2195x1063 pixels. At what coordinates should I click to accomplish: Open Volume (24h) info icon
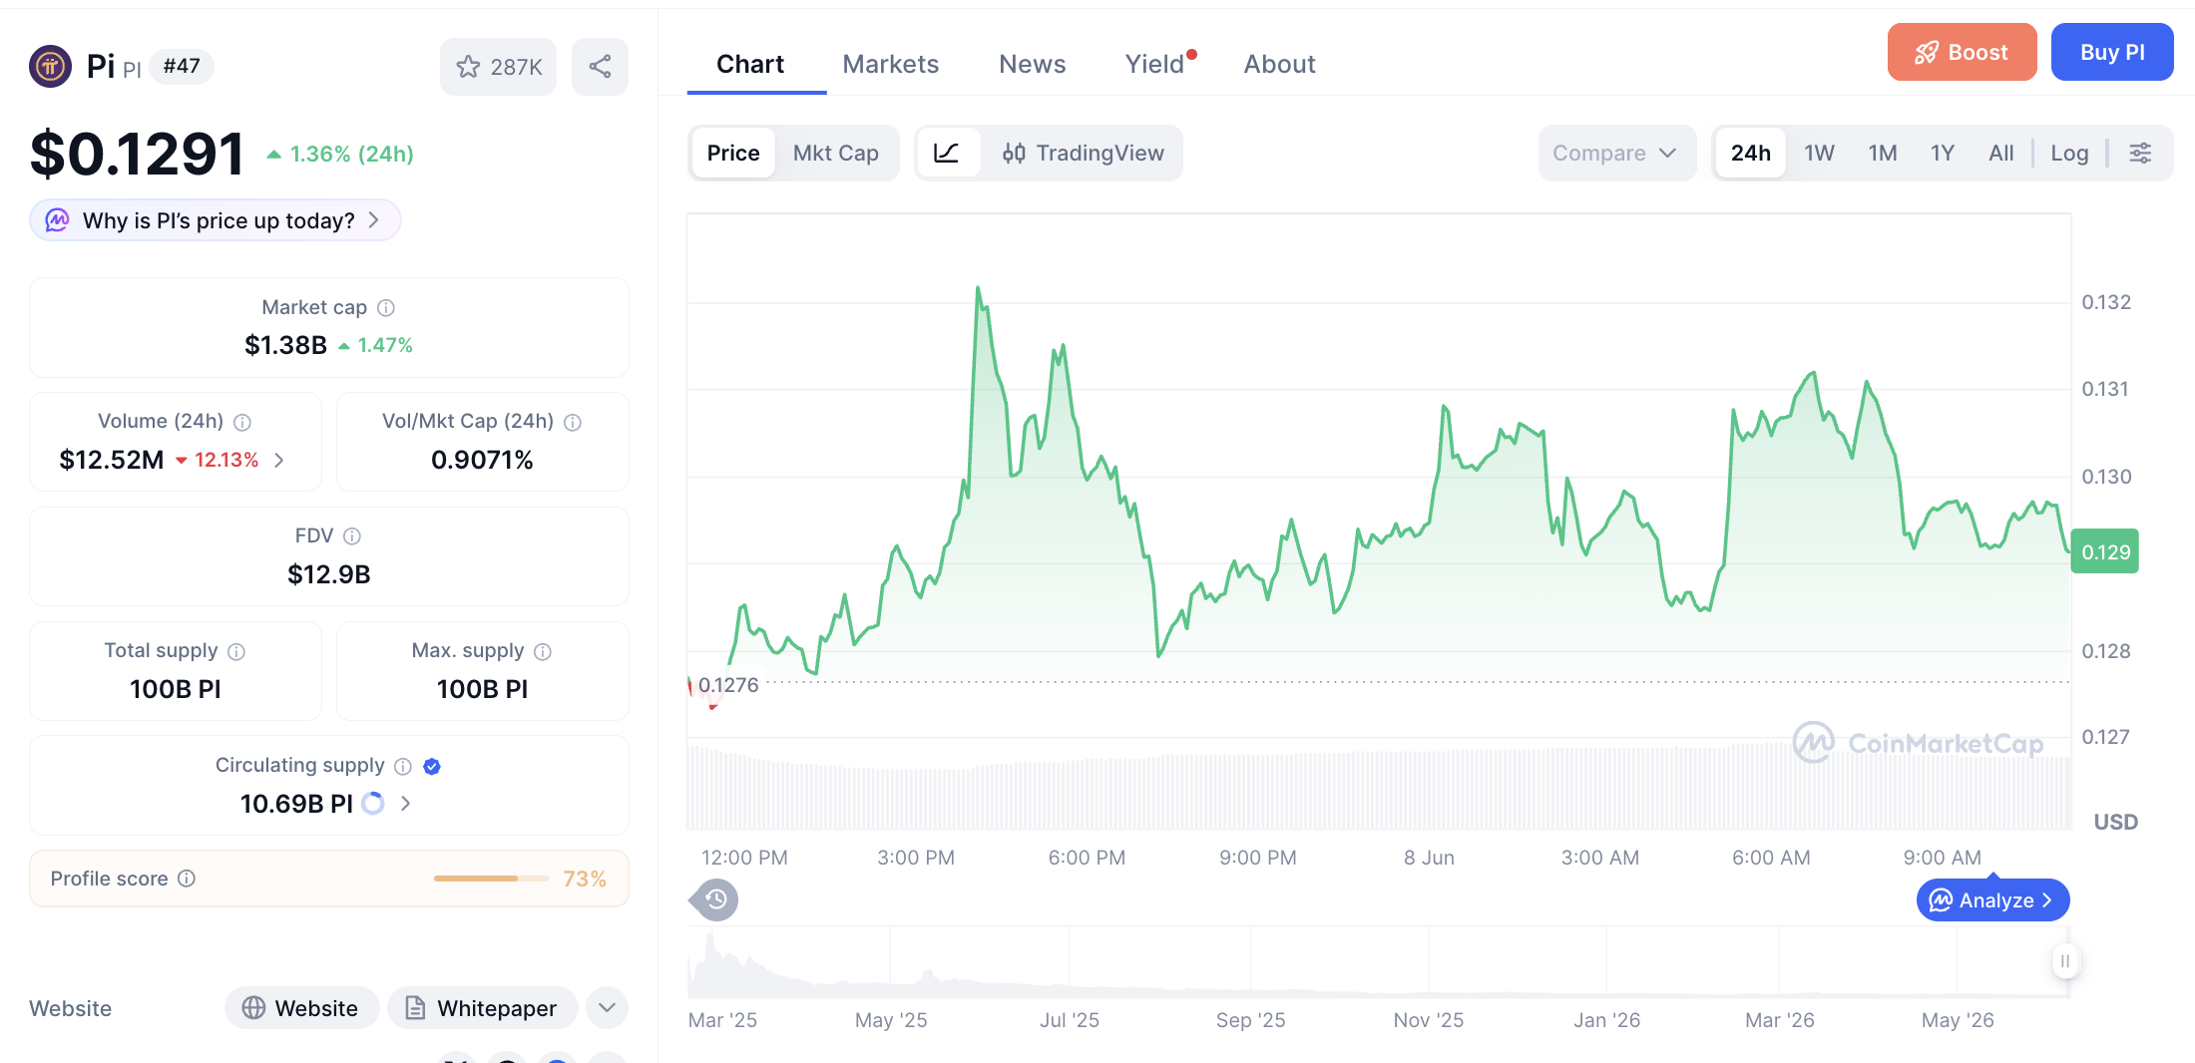(242, 422)
